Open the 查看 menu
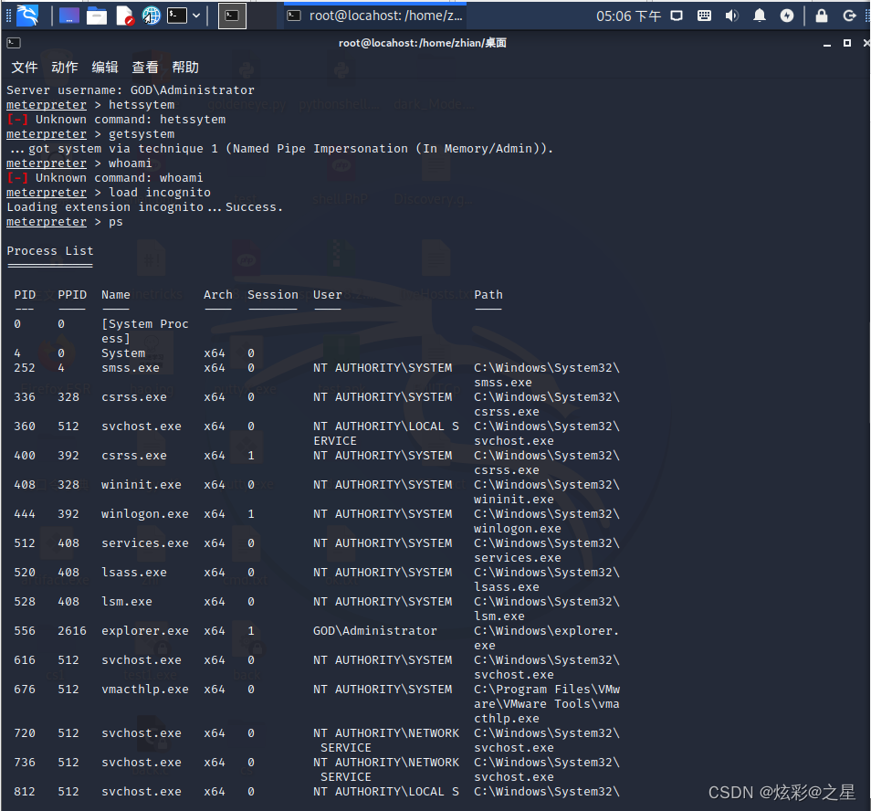The width and height of the screenshot is (871, 811). (145, 68)
